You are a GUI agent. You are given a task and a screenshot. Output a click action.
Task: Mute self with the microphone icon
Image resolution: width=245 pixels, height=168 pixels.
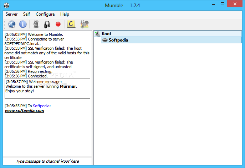coord(36,24)
